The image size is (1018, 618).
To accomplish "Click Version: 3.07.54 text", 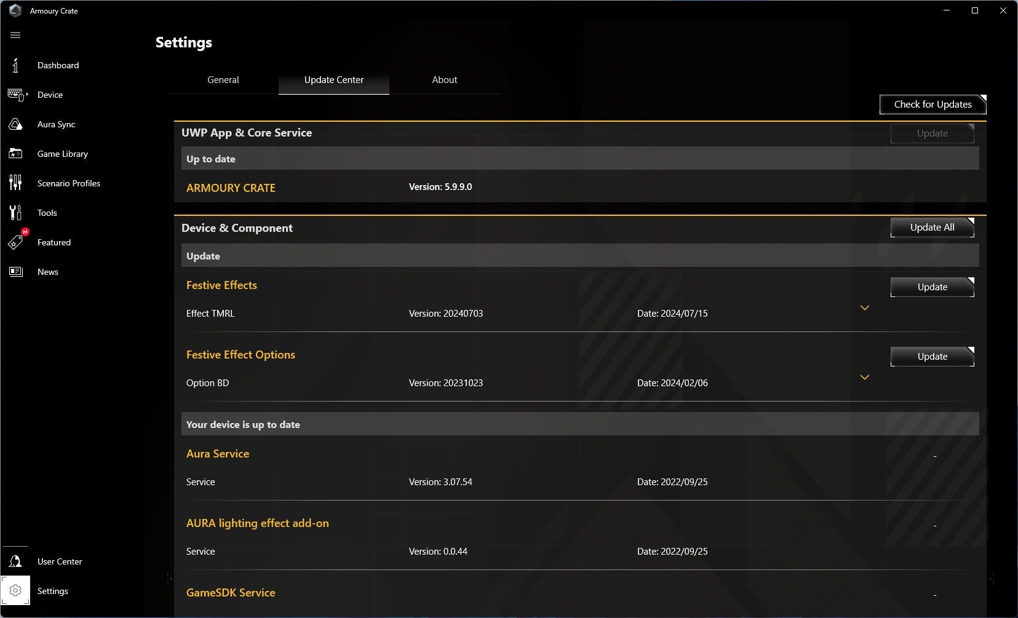I will coord(440,482).
